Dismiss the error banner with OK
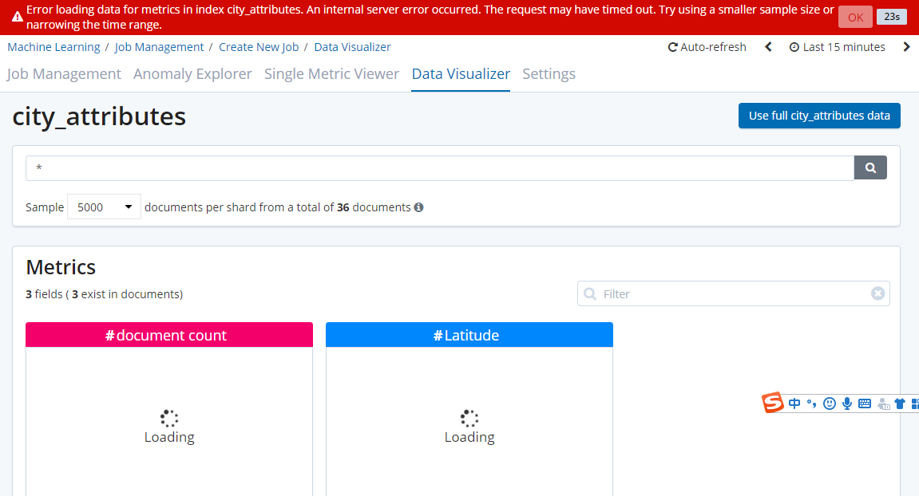The image size is (919, 496). [x=855, y=18]
